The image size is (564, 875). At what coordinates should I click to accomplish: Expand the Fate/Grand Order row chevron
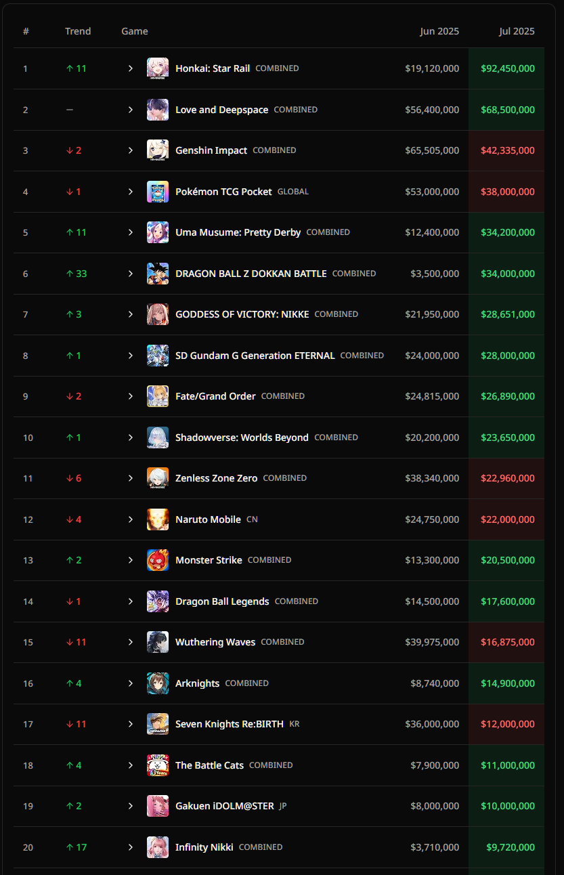(131, 396)
